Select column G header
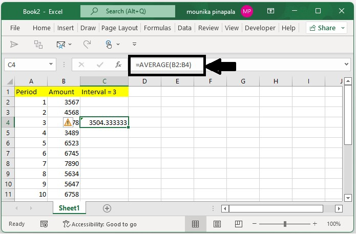The width and height of the screenshot is (356, 234). (x=243, y=81)
